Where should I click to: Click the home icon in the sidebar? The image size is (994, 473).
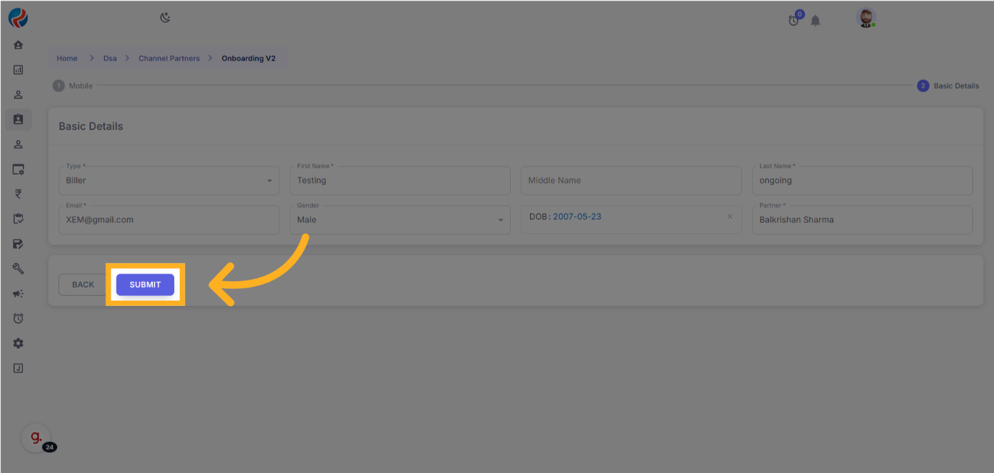pos(18,45)
